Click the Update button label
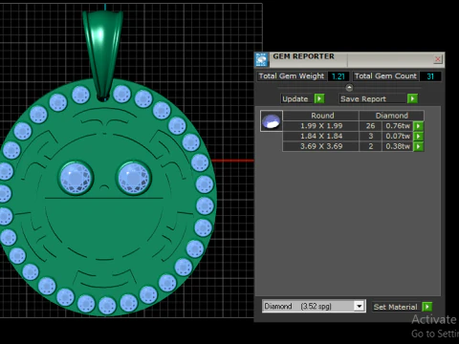 295,99
